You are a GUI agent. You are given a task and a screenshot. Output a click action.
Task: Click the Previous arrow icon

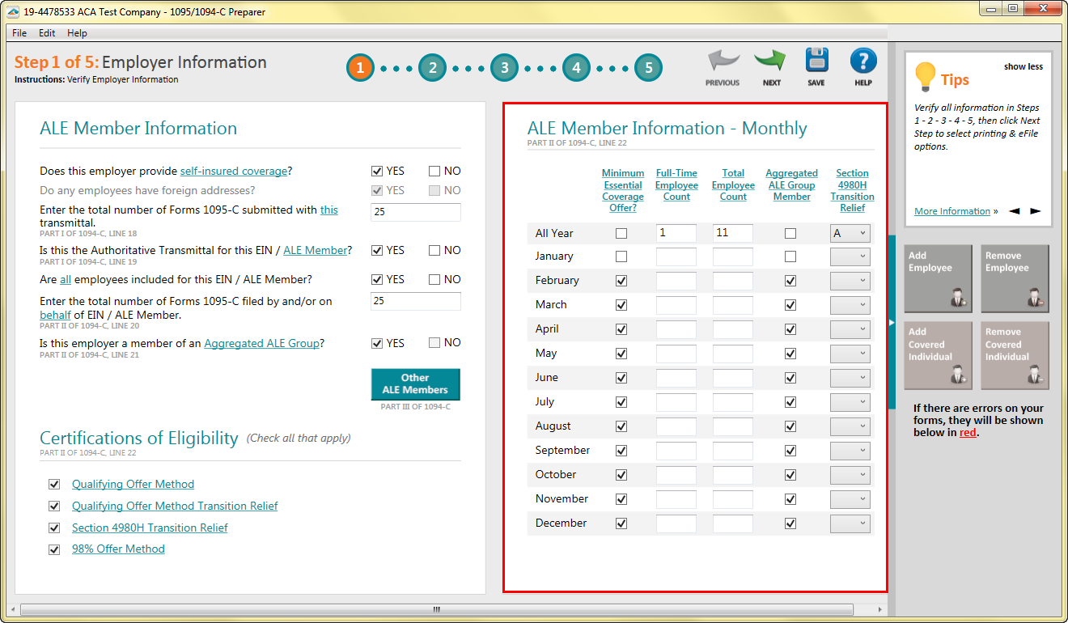pos(723,62)
